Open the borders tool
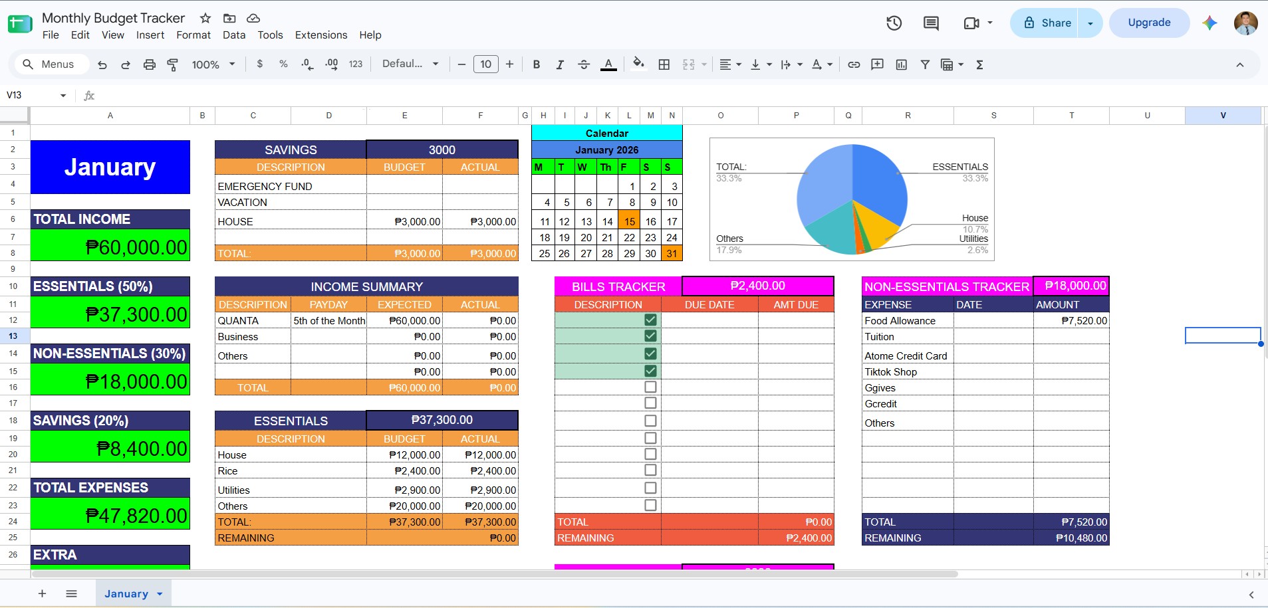1268x608 pixels. [664, 64]
